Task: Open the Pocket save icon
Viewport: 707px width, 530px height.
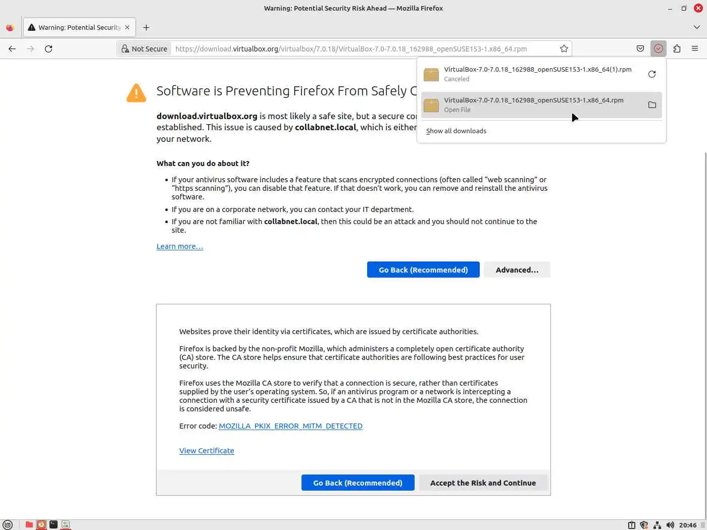Action: click(640, 49)
